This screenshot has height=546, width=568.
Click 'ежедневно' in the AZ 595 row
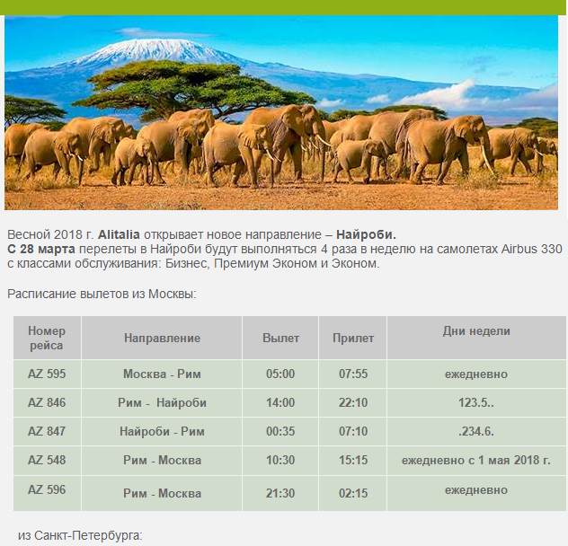pos(476,374)
